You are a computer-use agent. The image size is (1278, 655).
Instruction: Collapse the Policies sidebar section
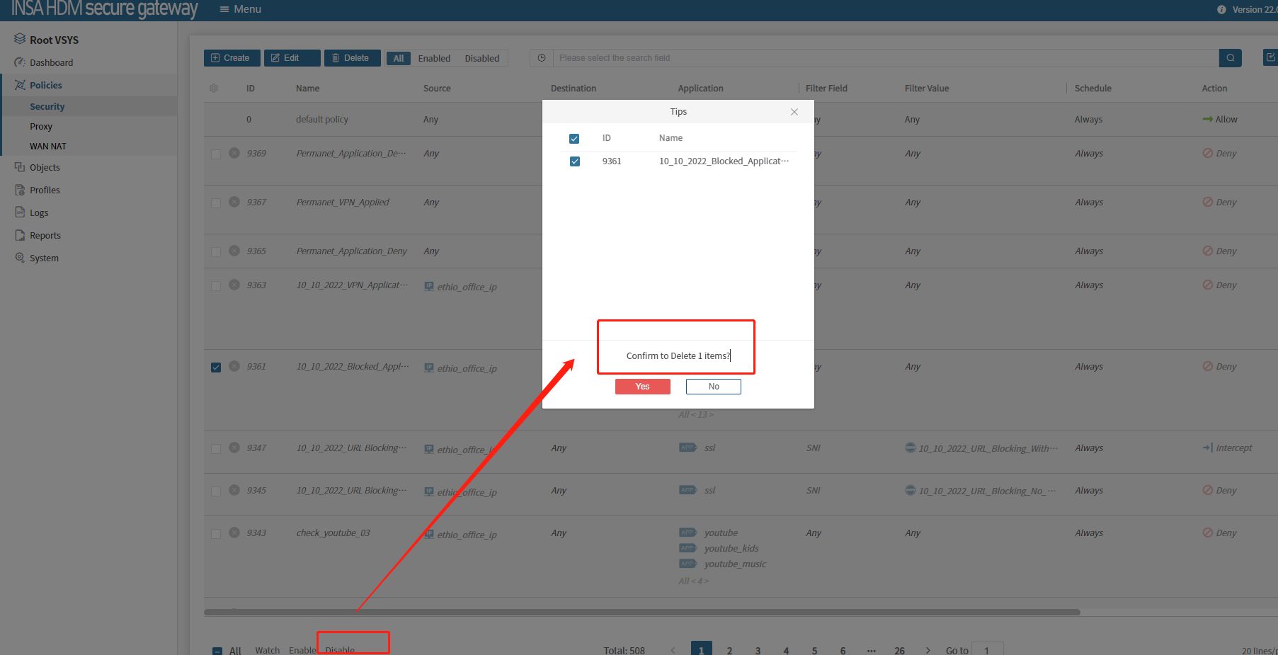[46, 85]
